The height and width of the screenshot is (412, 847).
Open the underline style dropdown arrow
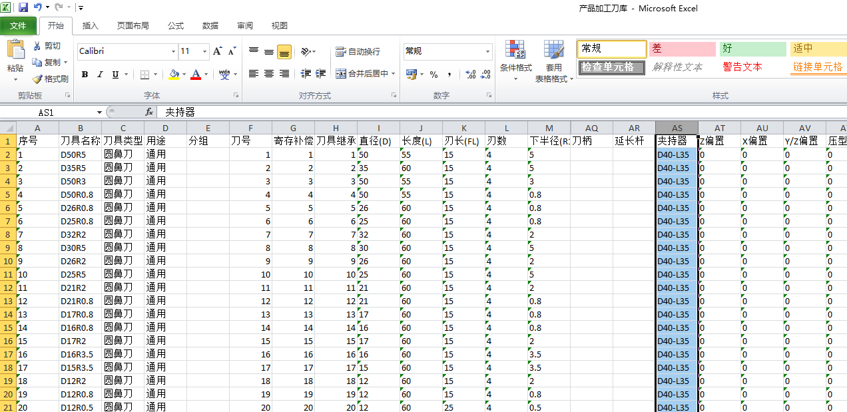126,75
